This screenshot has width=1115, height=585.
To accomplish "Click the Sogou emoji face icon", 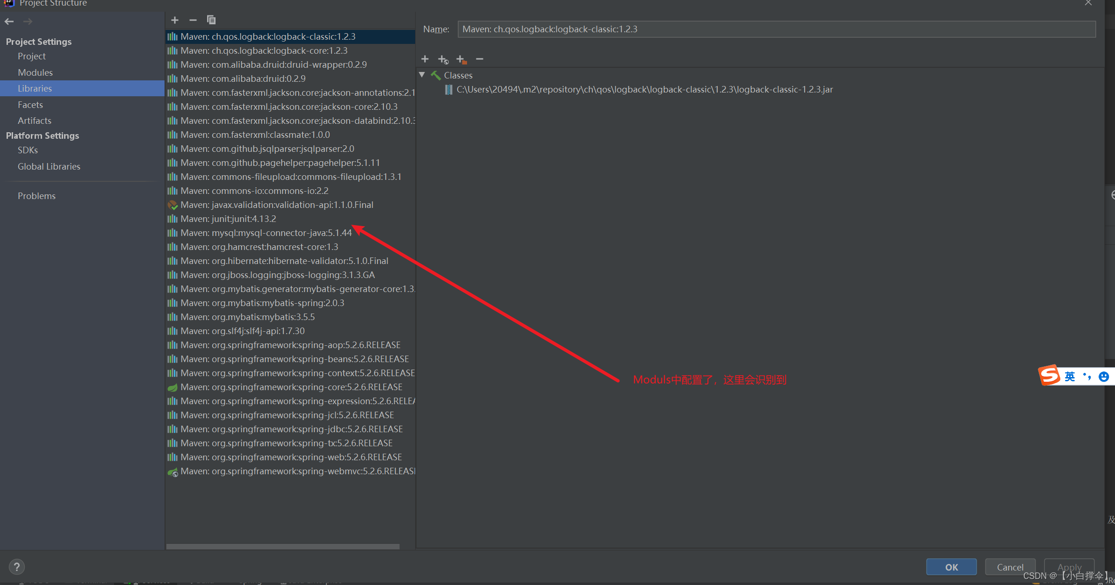I will click(x=1103, y=377).
